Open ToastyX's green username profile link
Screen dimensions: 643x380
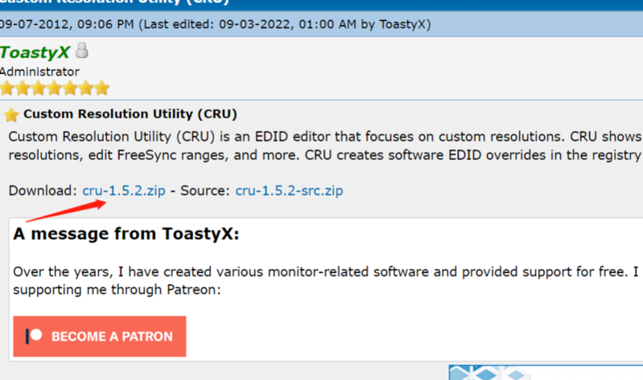pos(35,52)
